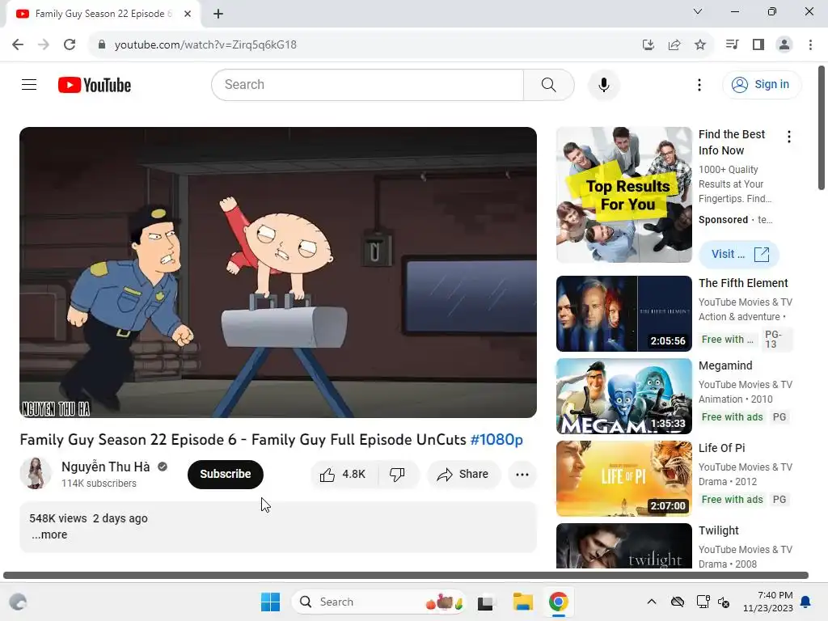This screenshot has height=621, width=828.
Task: Open the YouTube hamburger guide menu
Action: 29,84
